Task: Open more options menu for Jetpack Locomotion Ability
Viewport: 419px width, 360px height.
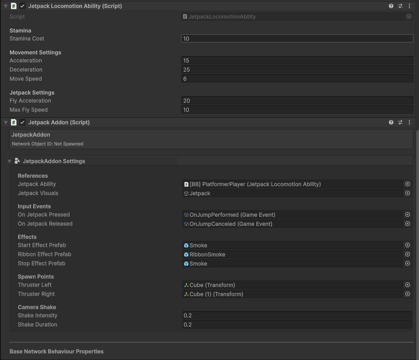Action: pyautogui.click(x=409, y=6)
